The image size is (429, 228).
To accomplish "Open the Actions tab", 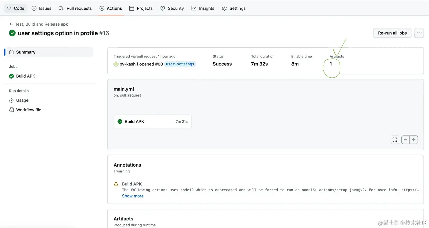I will [x=111, y=8].
